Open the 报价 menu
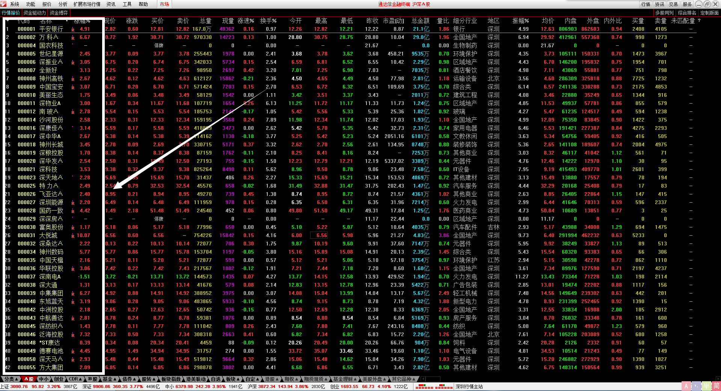This screenshot has height=391, width=721. [x=47, y=4]
